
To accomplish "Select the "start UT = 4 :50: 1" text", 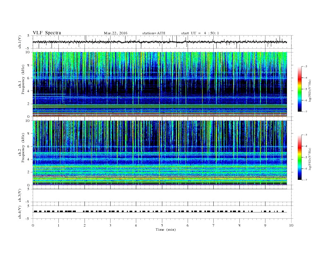I will tap(200, 33).
